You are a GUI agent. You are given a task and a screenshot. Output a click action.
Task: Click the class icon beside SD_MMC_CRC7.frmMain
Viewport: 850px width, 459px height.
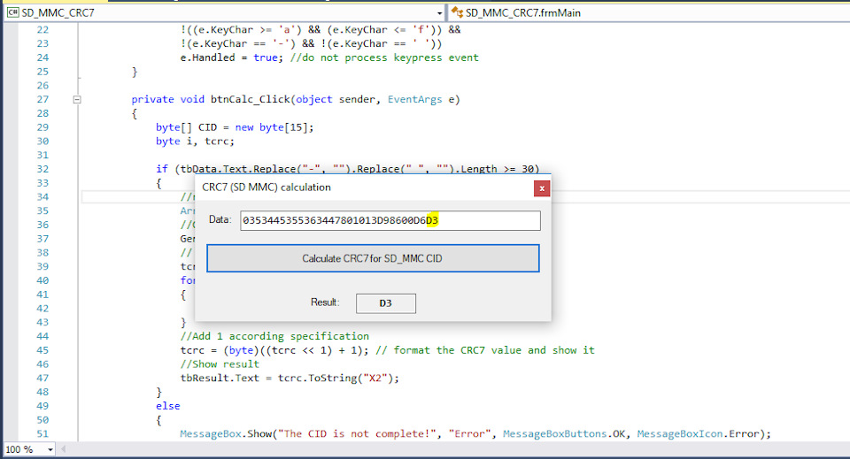pyautogui.click(x=457, y=12)
